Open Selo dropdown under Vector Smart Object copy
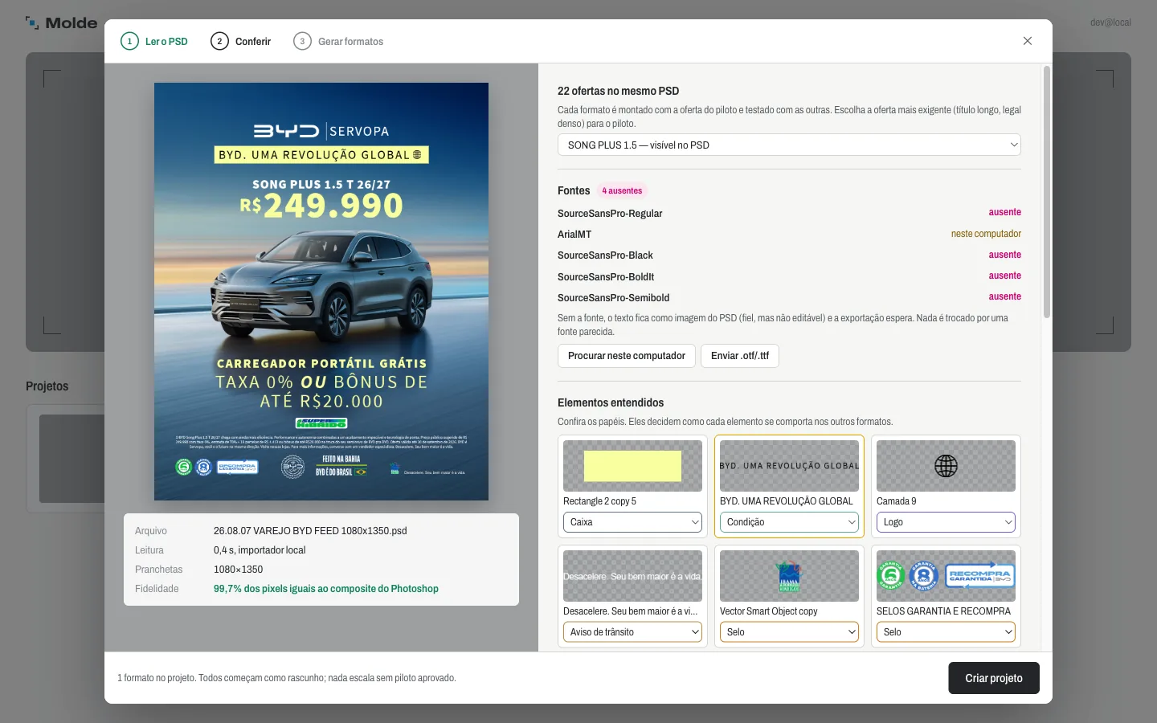The image size is (1157, 723). tap(789, 632)
